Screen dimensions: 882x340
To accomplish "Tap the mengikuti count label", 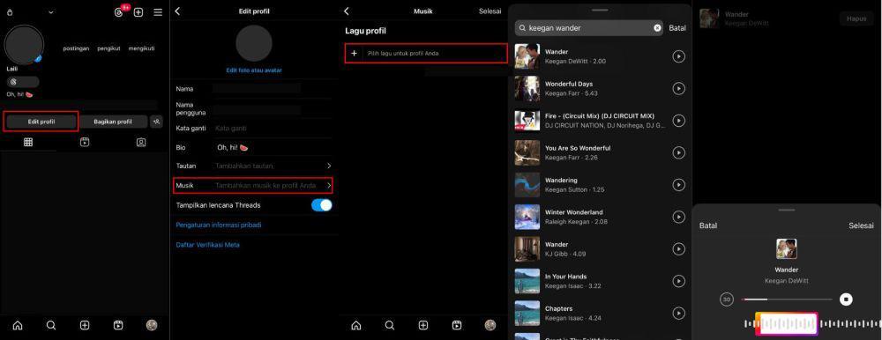I will click(141, 48).
